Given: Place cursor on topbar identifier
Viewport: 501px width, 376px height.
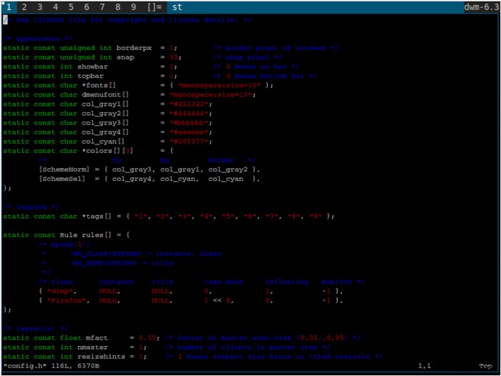Looking at the screenshot, I should tap(90, 76).
